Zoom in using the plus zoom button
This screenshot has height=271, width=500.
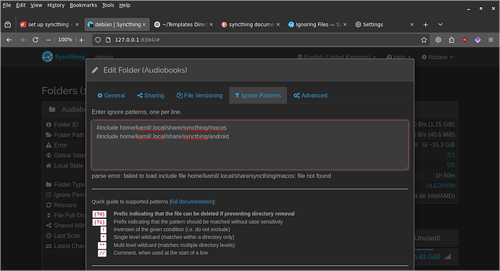[x=81, y=40]
